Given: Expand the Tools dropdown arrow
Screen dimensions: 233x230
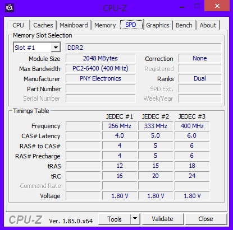Looking at the screenshot, I should [135, 219].
